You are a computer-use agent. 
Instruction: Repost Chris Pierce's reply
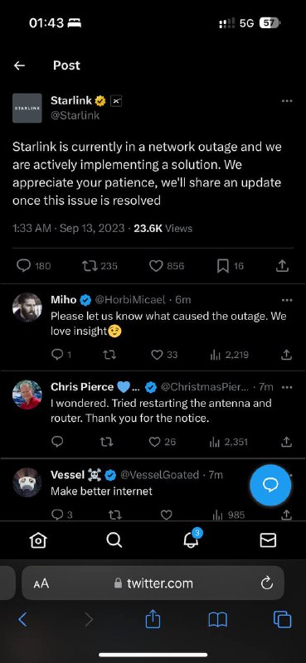[108, 442]
